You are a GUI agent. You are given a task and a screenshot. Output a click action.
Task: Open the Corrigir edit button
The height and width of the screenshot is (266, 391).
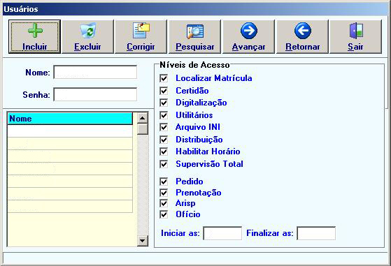click(x=141, y=36)
